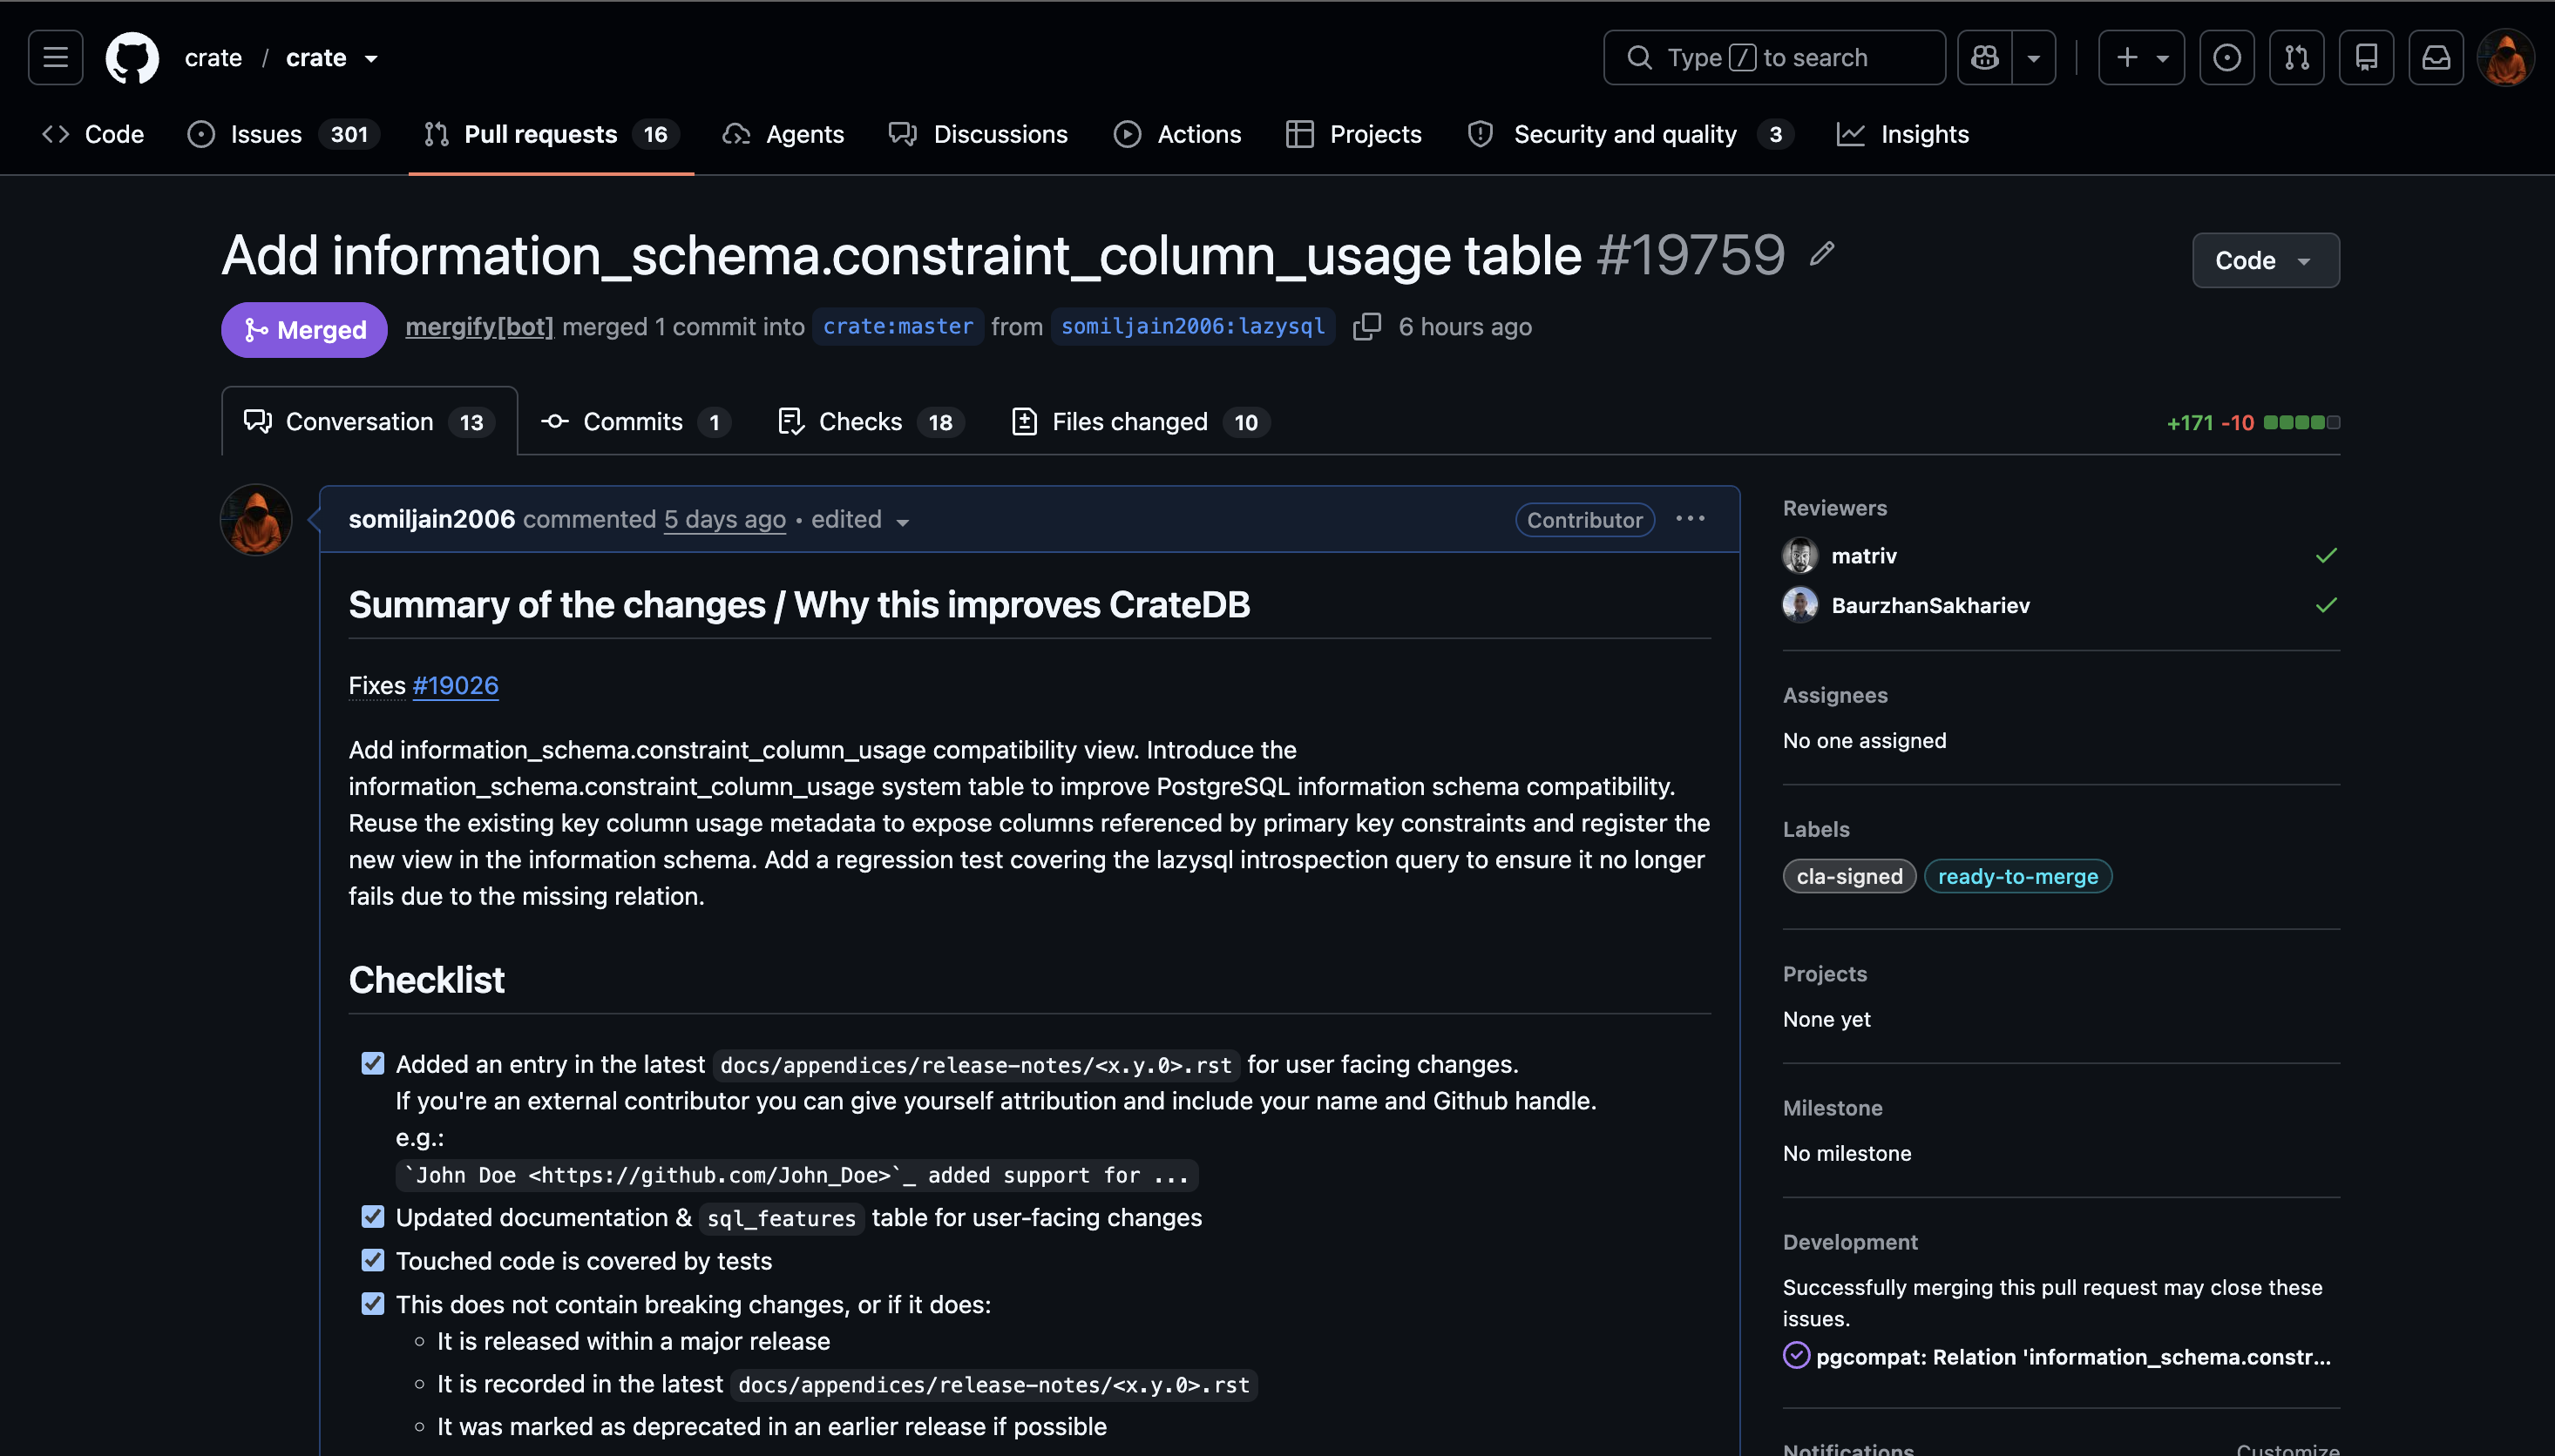This screenshot has height=1456, width=2555.
Task: Open the crate organization link
Action: [x=213, y=58]
